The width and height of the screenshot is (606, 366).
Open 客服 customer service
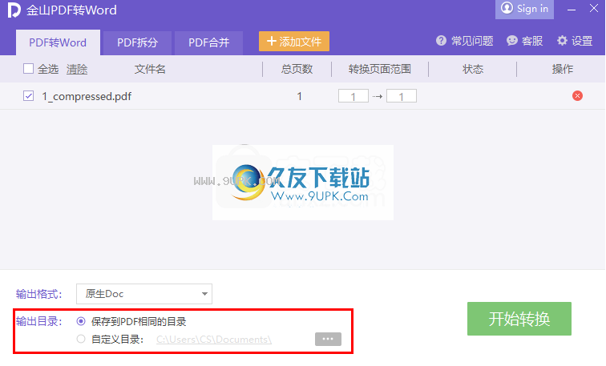(x=524, y=41)
